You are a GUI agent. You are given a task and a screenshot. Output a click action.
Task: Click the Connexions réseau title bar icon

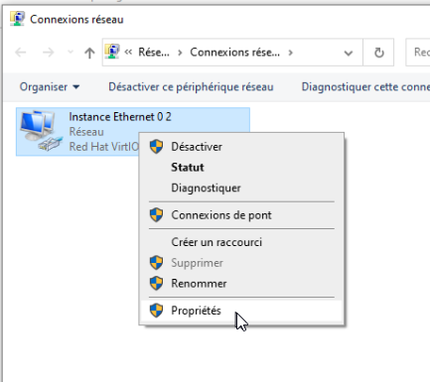17,19
